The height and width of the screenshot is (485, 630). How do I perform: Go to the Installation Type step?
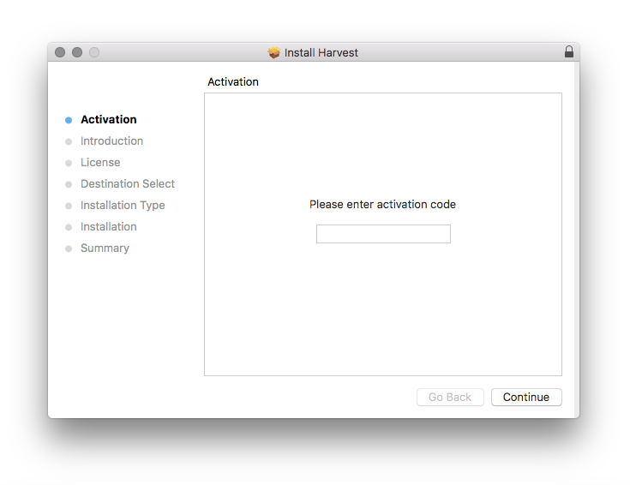click(123, 206)
